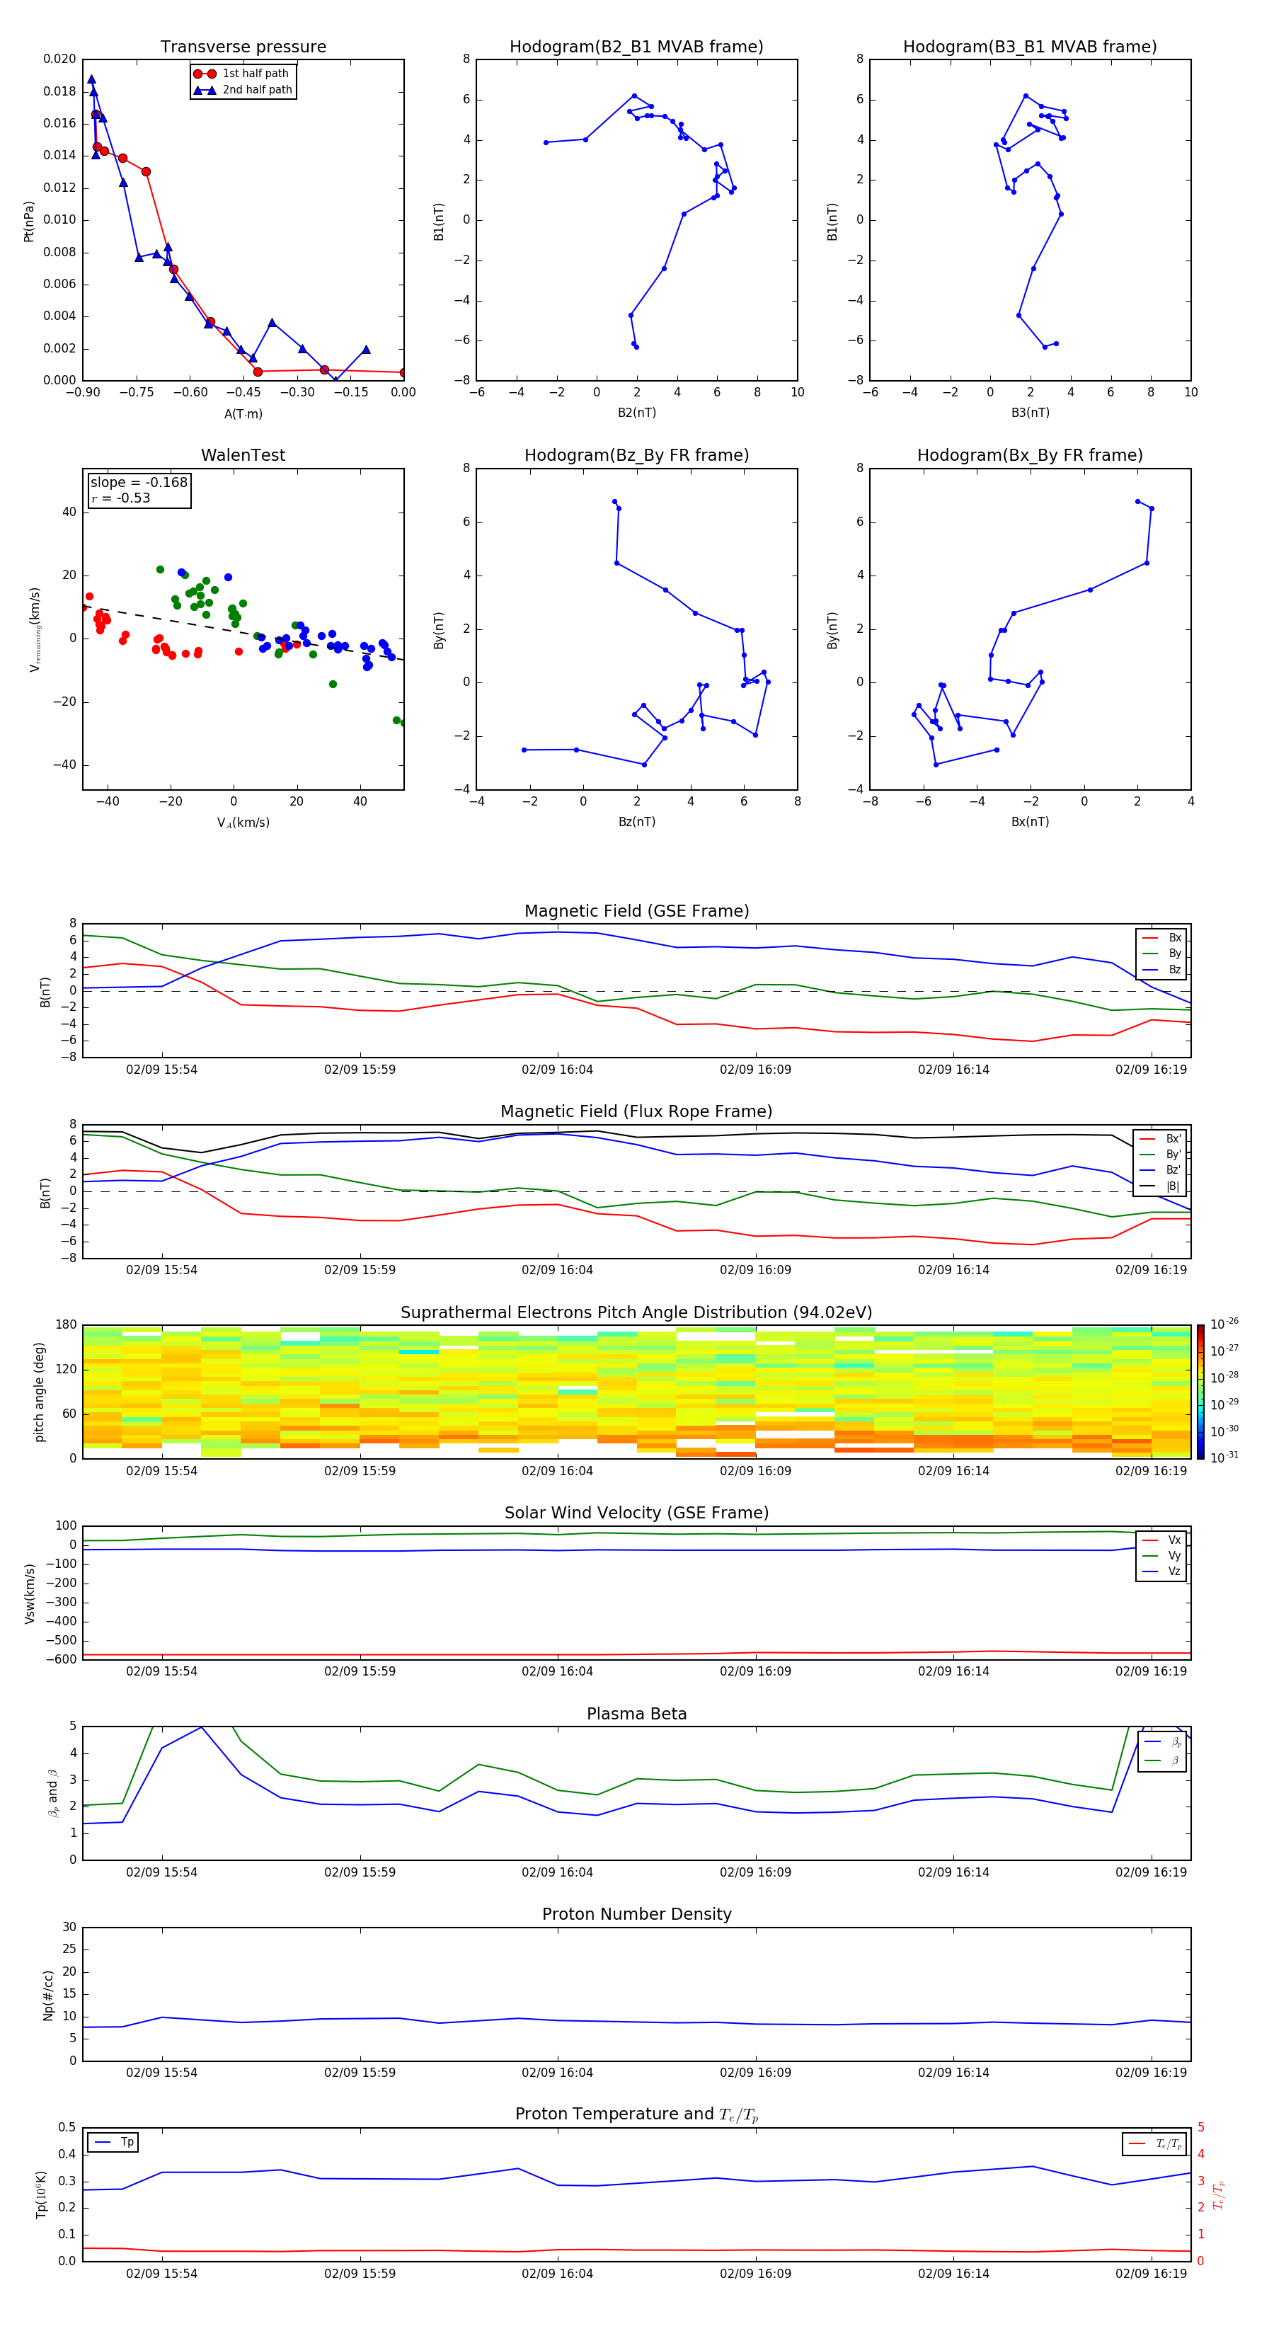The height and width of the screenshot is (2336, 1274).
Task: Click the 'Magnetic Field (GSE Frame)' title
Action: [x=636, y=911]
